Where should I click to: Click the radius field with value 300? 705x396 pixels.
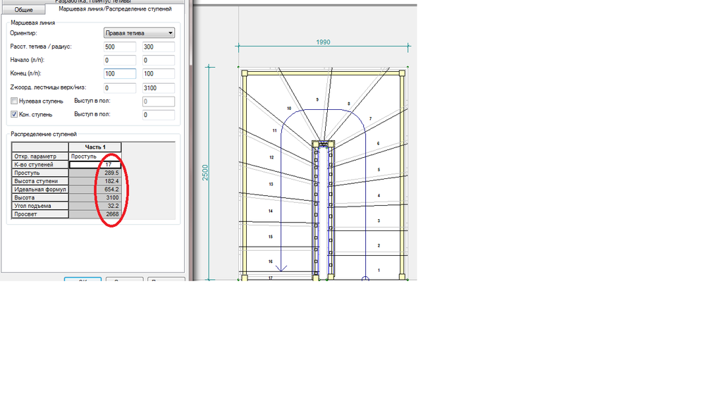coord(158,47)
